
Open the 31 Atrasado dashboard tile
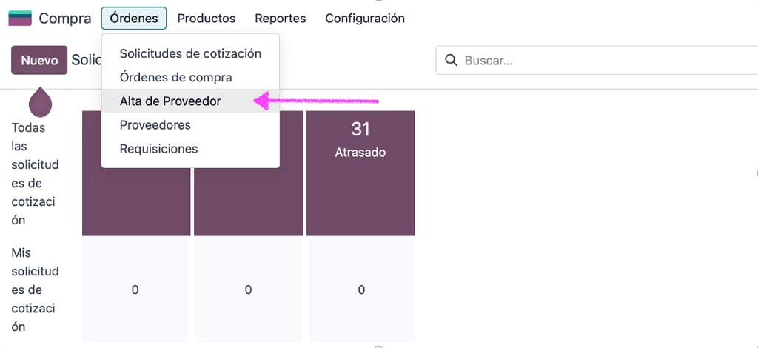click(360, 173)
